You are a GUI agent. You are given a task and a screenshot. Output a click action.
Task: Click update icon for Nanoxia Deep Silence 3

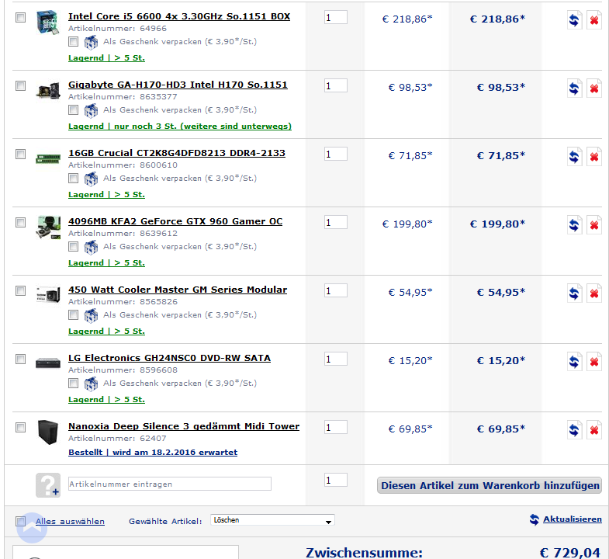click(x=574, y=430)
